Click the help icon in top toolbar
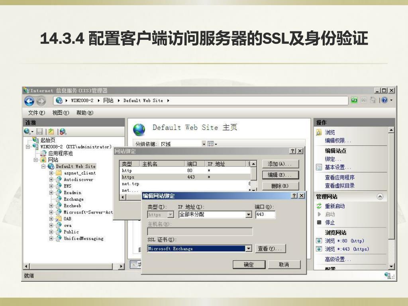Image resolution: width=408 pixels, height=306 pixels. point(384,100)
